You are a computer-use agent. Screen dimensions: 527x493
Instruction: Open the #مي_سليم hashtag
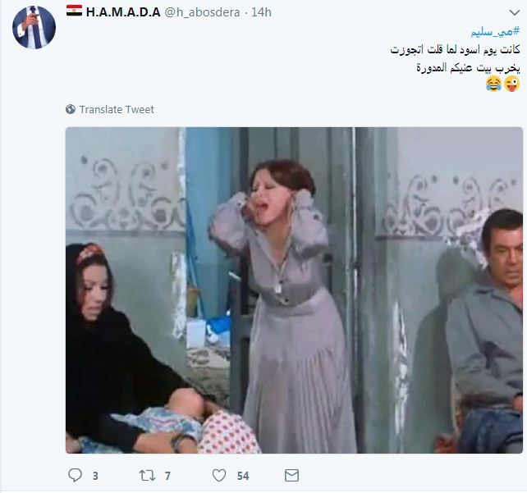coord(495,32)
